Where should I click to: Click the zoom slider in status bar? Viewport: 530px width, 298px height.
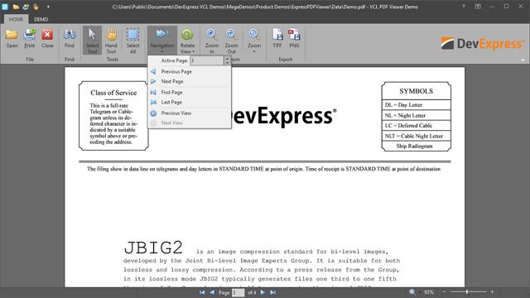pyautogui.click(x=468, y=292)
